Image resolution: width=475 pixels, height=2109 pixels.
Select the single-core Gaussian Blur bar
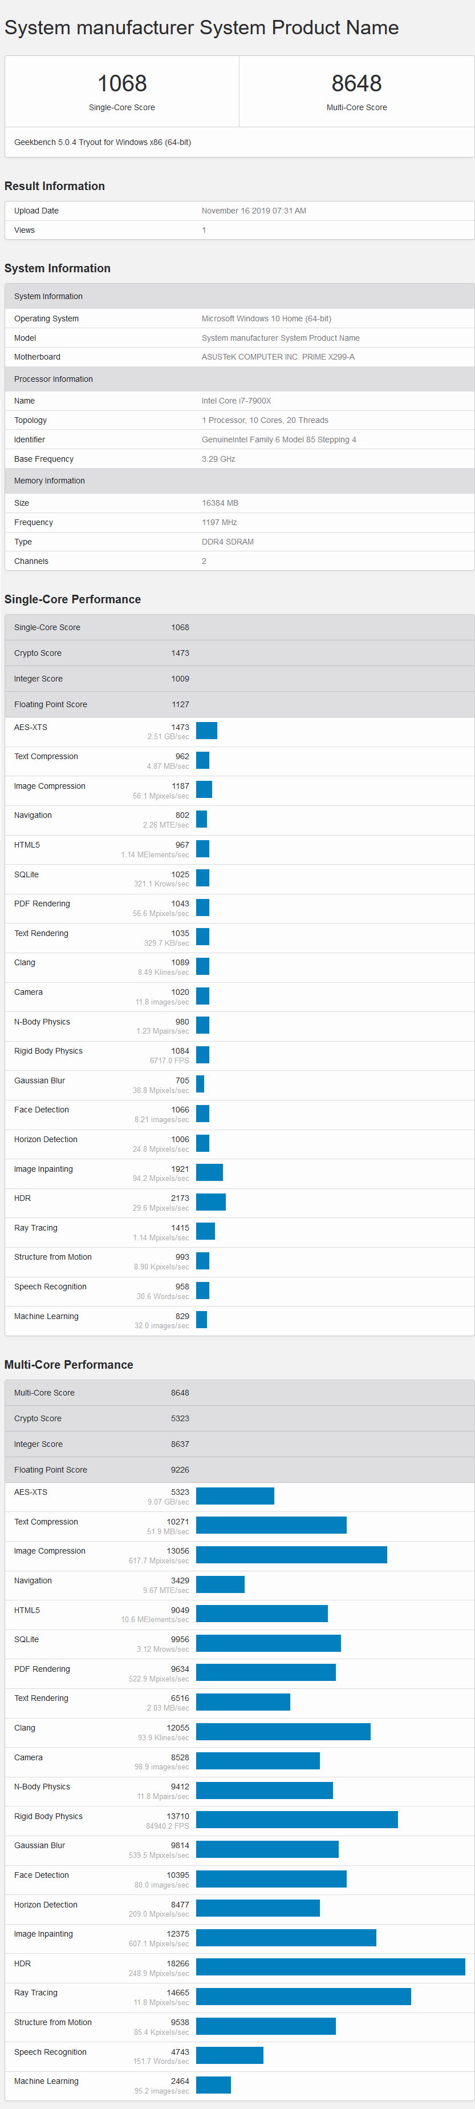tap(200, 1084)
